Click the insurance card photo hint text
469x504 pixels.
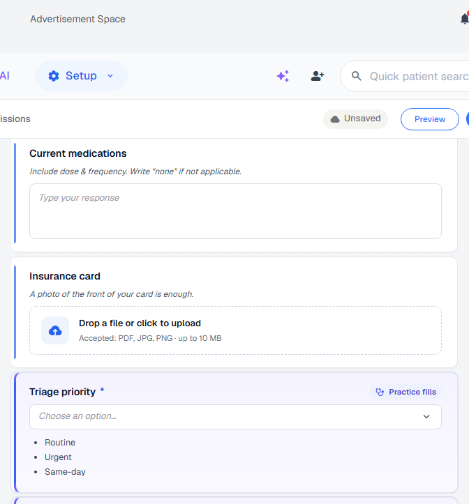pos(112,294)
